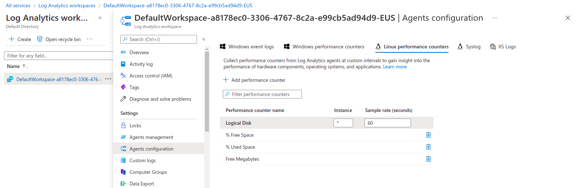The height and width of the screenshot is (188, 581).
Task: Go to All services breadcrumb
Action: 18,5
